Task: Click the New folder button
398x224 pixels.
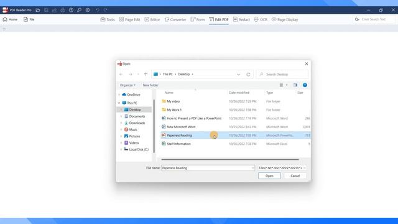Action: tap(150, 85)
